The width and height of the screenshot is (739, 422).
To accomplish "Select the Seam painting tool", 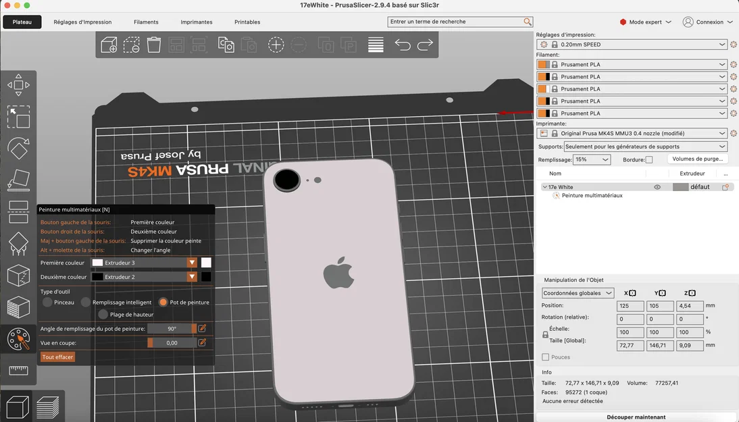I will (x=18, y=275).
